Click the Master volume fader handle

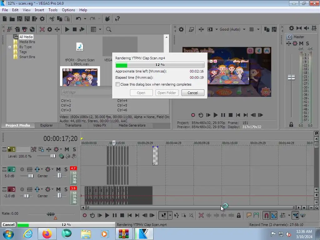click(291, 77)
